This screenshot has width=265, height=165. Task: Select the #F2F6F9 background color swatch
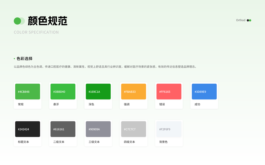pyautogui.click(x=169, y=129)
